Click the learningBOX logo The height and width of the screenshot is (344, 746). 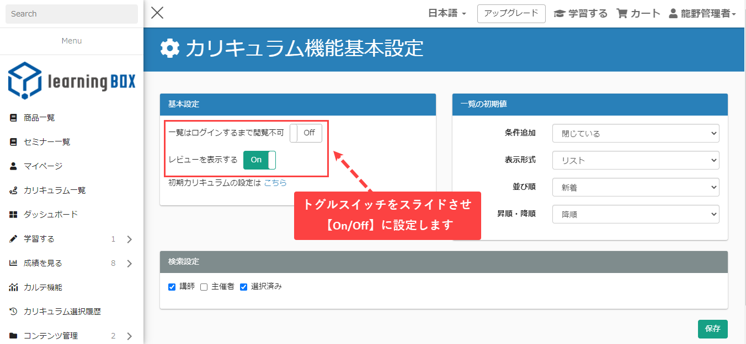71,80
